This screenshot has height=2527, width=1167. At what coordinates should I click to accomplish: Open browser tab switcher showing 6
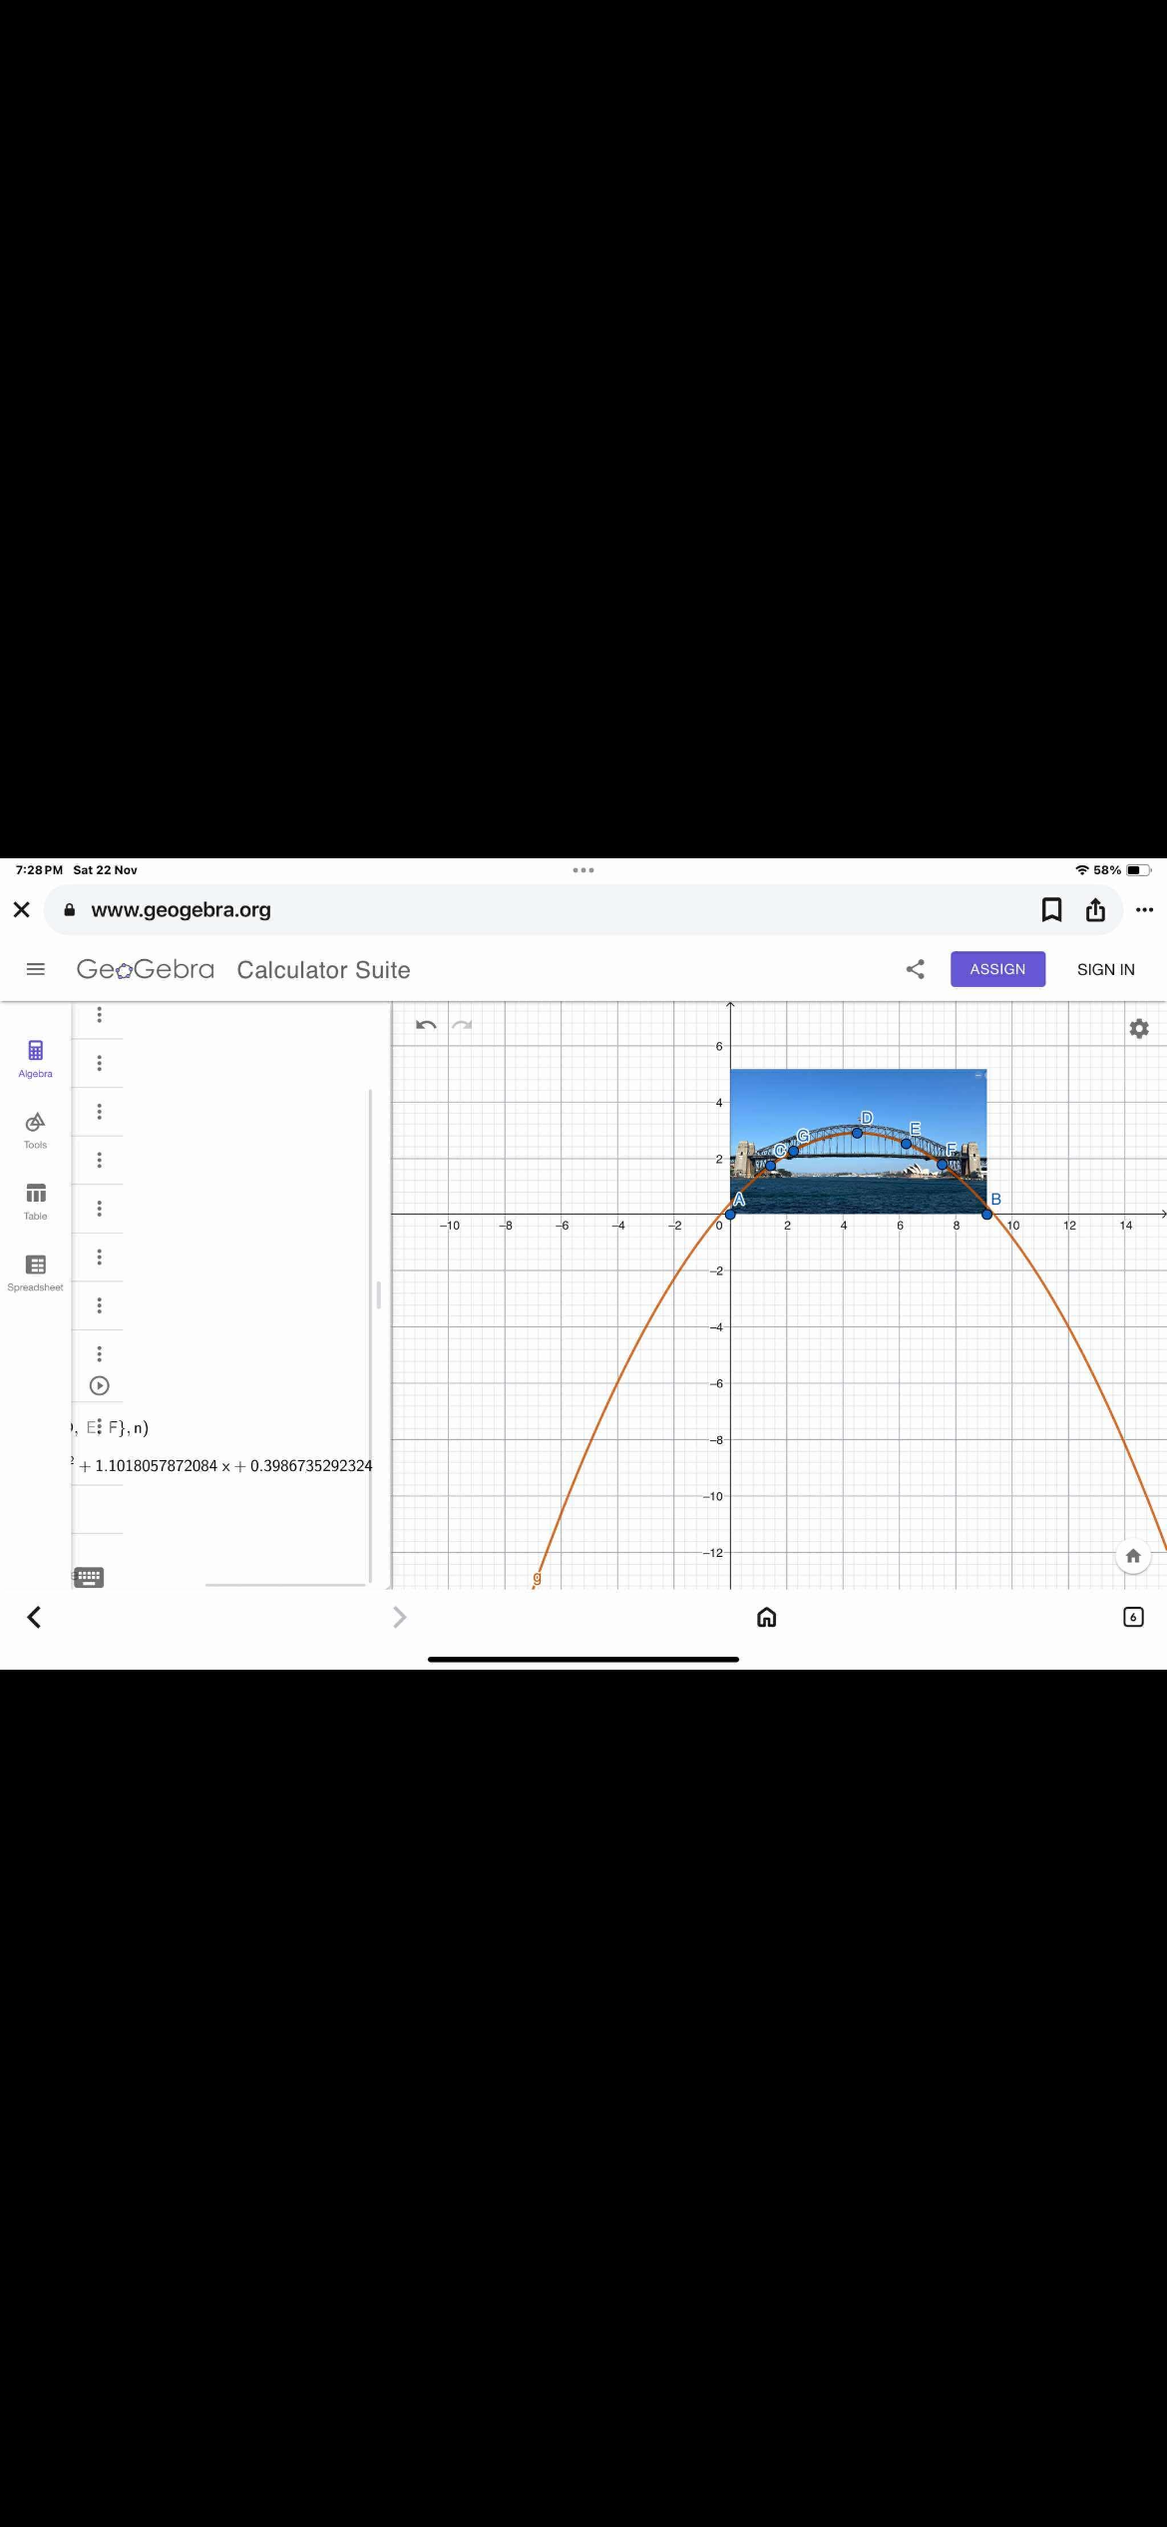[1132, 1617]
